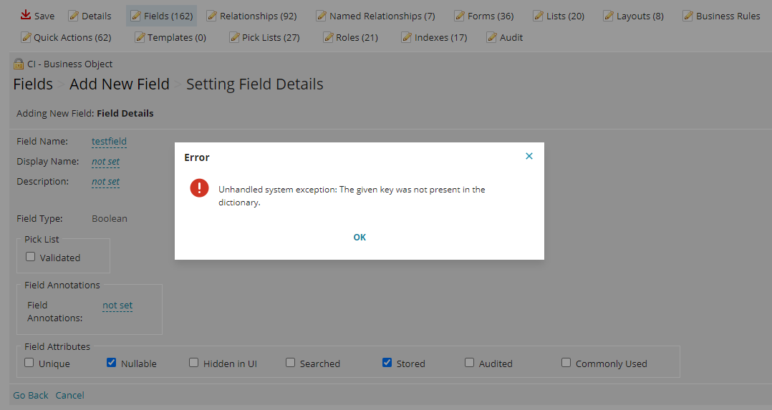The width and height of the screenshot is (772, 410).
Task: Click the pencil icon next to Quick Actions (62)
Action: coord(26,37)
